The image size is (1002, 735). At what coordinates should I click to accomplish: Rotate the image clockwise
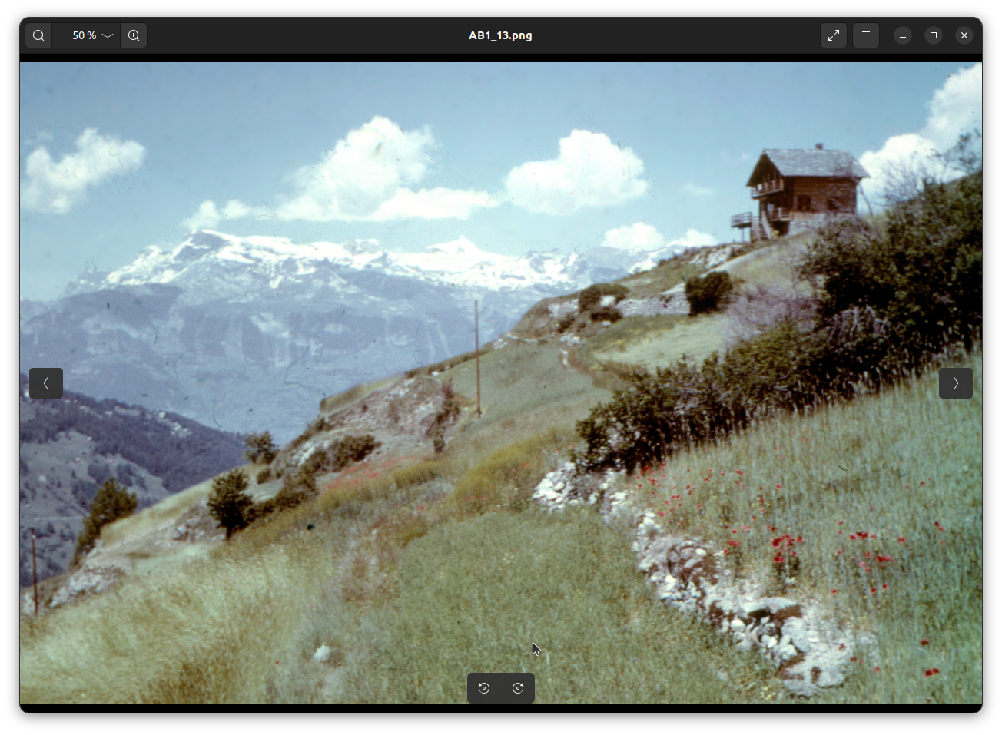pyautogui.click(x=518, y=688)
